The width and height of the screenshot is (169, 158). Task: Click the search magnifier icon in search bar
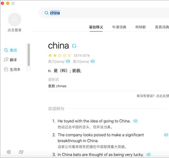(x=46, y=13)
